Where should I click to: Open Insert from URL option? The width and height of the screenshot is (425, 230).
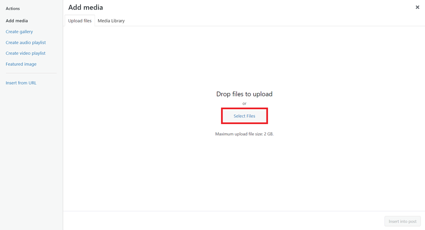click(x=21, y=83)
